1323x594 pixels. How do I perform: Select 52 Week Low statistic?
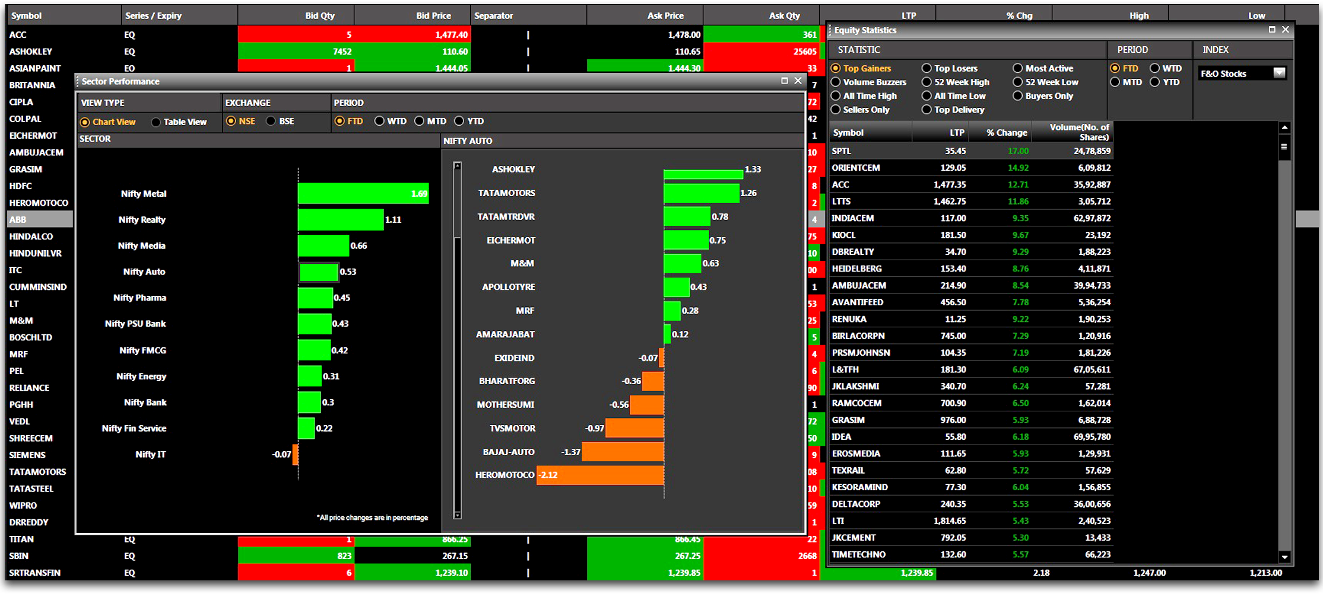(x=1046, y=82)
